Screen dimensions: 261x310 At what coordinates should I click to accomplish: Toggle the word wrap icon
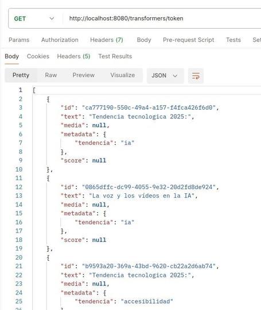point(196,75)
